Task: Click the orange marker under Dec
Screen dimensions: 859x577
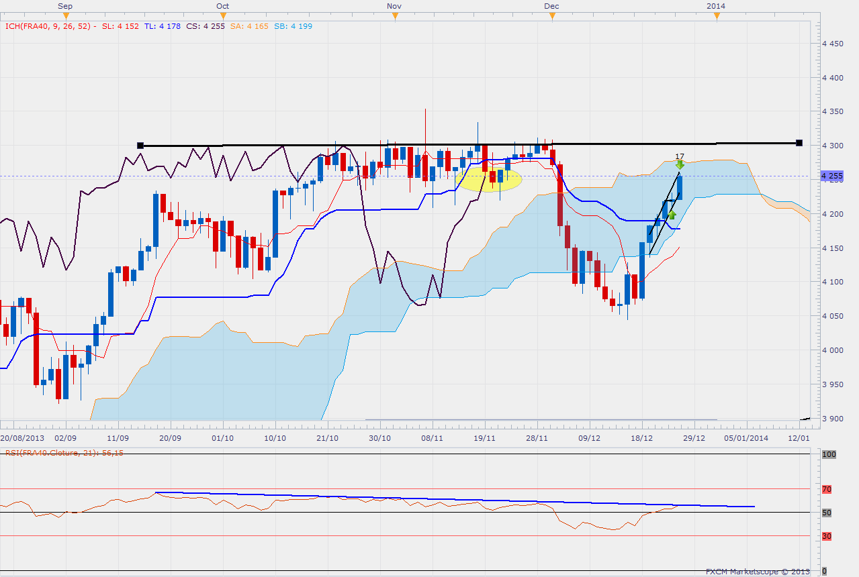Action: pos(552,15)
